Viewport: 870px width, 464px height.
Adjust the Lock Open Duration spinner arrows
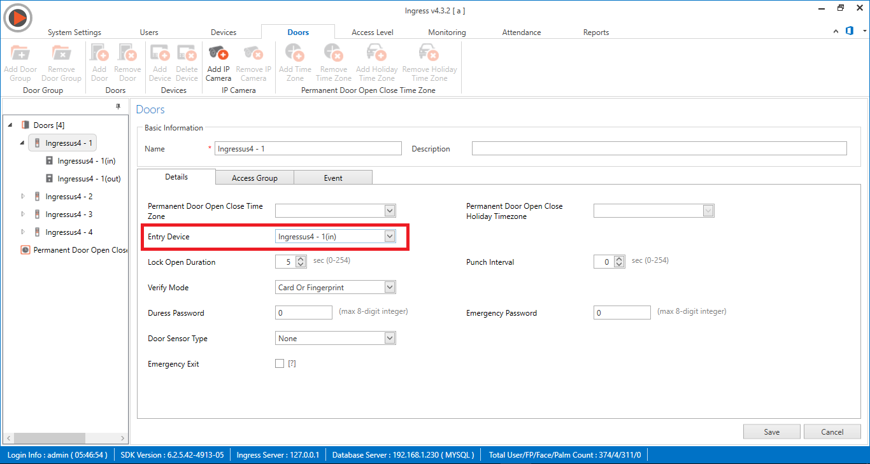tap(301, 262)
